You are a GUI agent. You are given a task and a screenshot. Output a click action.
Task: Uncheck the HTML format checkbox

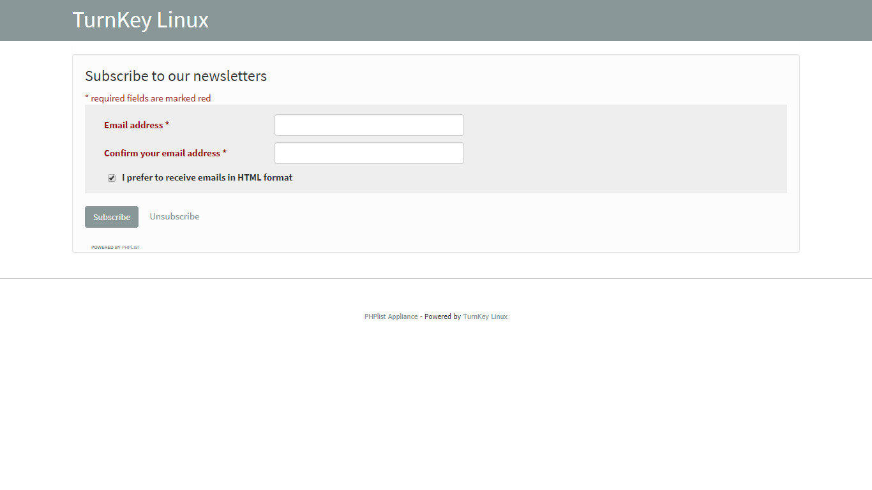[x=112, y=178]
